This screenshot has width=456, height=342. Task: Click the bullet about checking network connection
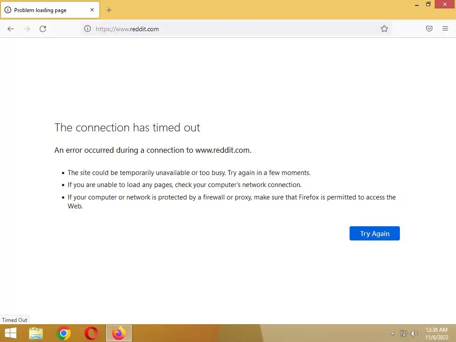[184, 185]
